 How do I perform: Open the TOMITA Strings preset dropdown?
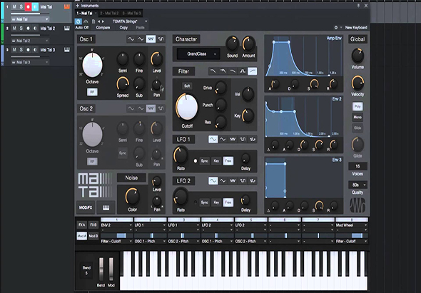130,21
